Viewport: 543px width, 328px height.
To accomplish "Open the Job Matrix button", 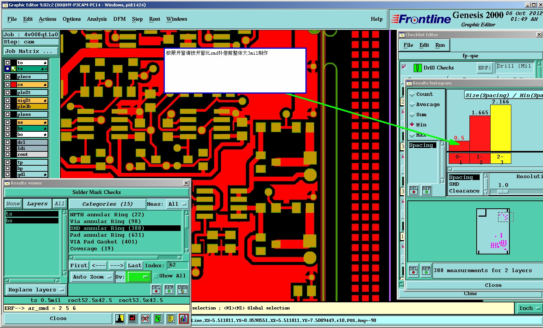I will tap(31, 51).
